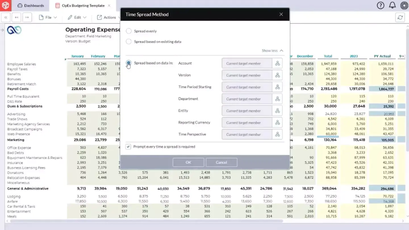The width and height of the screenshot is (409, 230).
Task: Open member picker for Department field
Action: (x=277, y=99)
